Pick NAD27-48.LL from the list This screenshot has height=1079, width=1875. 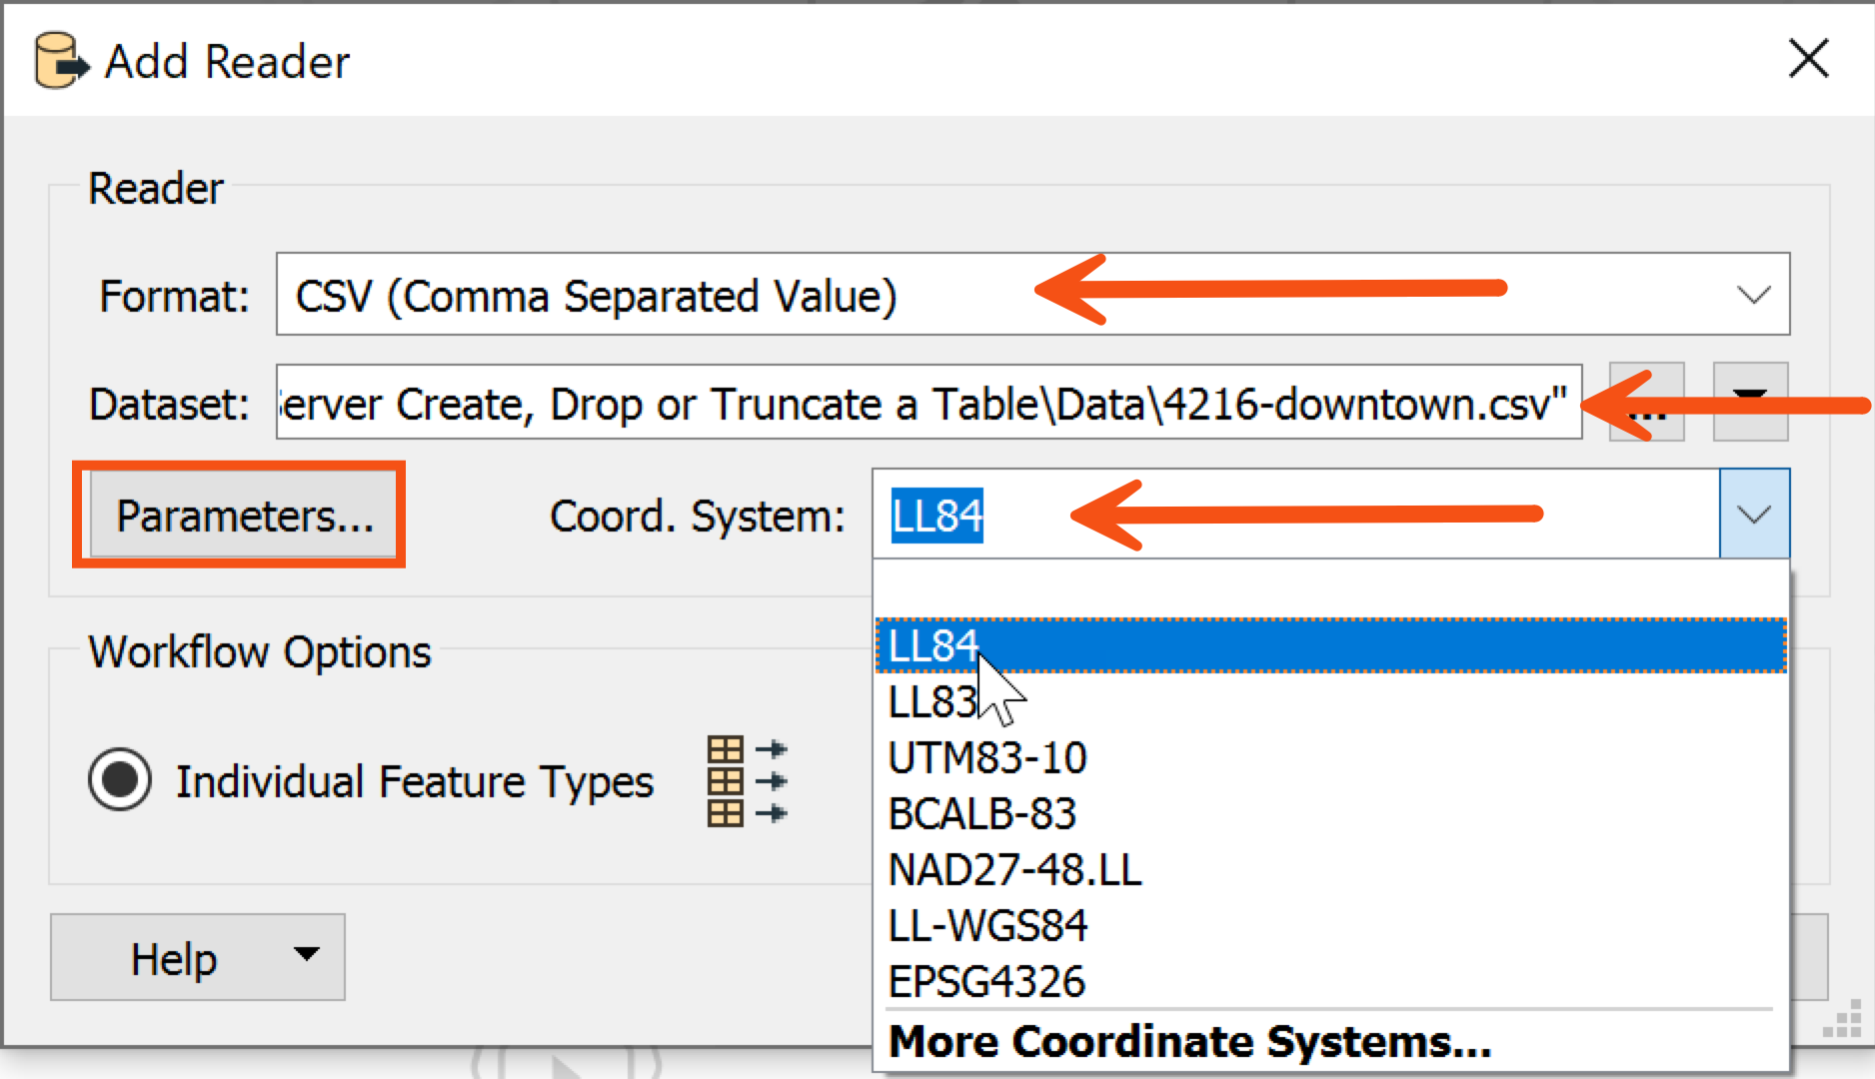pos(1331,869)
